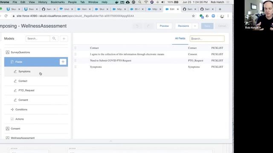Click the Preview button

pos(164,26)
